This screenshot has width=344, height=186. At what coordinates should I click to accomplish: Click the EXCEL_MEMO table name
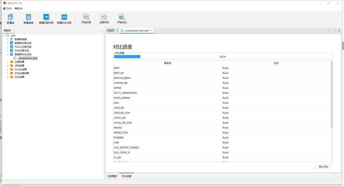[122, 98]
